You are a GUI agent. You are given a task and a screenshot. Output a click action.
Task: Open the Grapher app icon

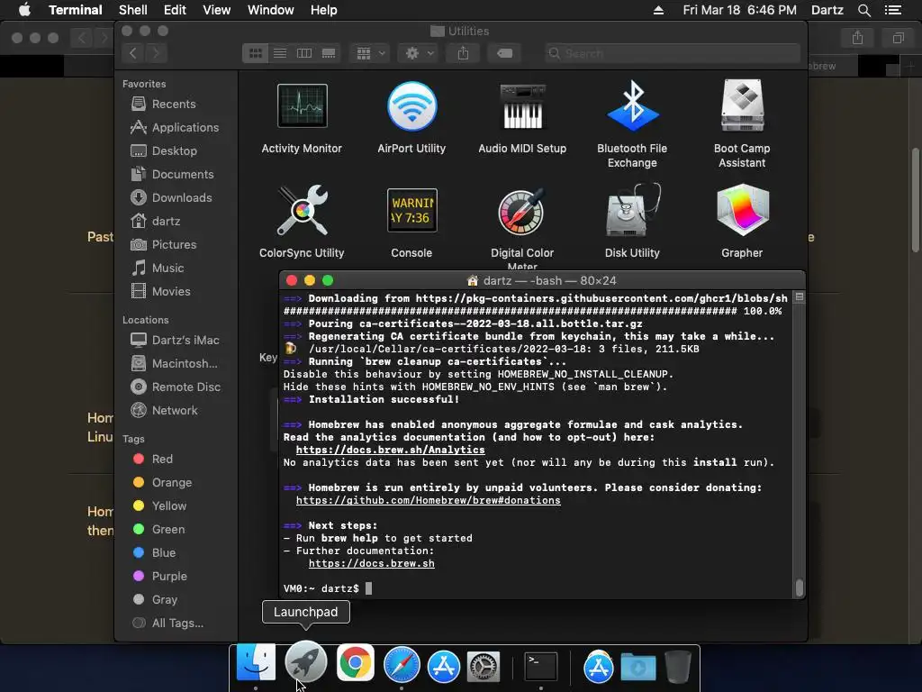(742, 210)
